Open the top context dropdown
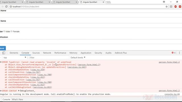Image resolution: width=182 pixels, height=102 pixels. 15,58
